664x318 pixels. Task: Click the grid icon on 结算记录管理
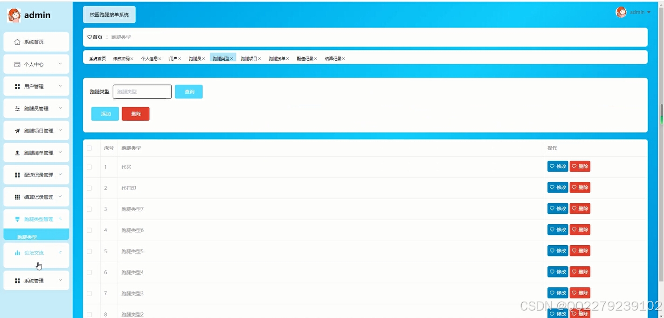[18, 197]
